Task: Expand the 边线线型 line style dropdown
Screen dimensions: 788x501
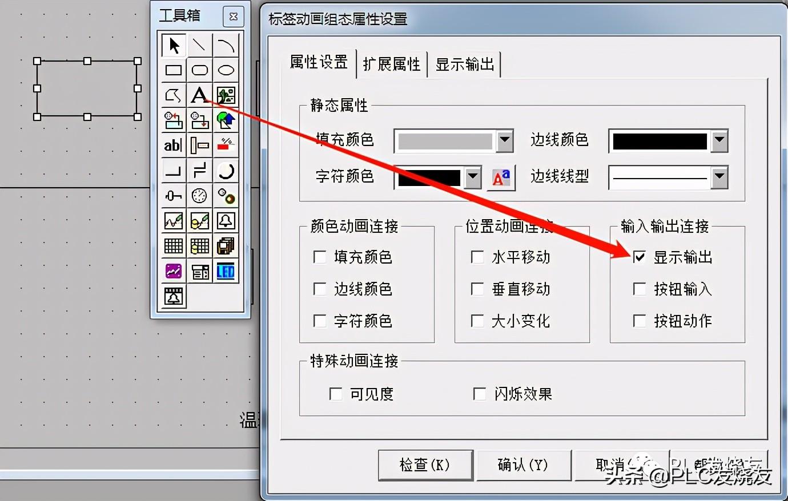Action: (x=719, y=177)
